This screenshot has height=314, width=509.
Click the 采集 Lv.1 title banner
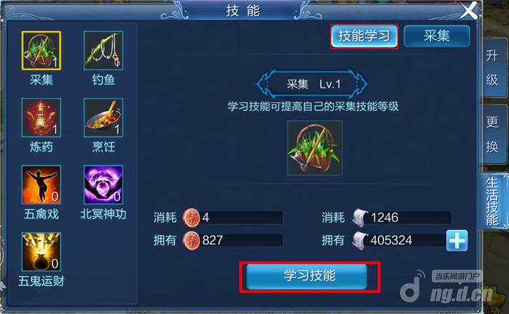pos(312,84)
